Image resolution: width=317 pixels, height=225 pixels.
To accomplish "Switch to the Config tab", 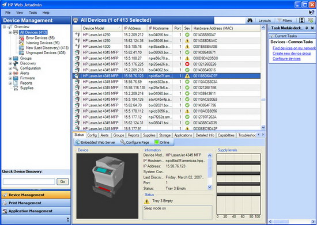I will (x=92, y=135).
